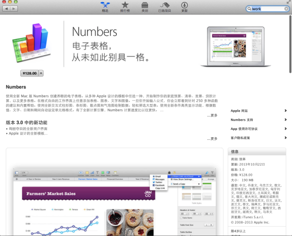Click the 大小: 190 MB text
Image resolution: width=292 pixels, height=236 pixels.
242,180
